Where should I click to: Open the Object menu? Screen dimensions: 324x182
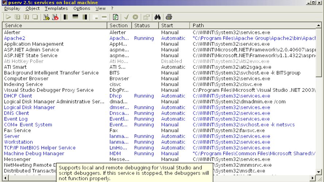tap(32, 8)
